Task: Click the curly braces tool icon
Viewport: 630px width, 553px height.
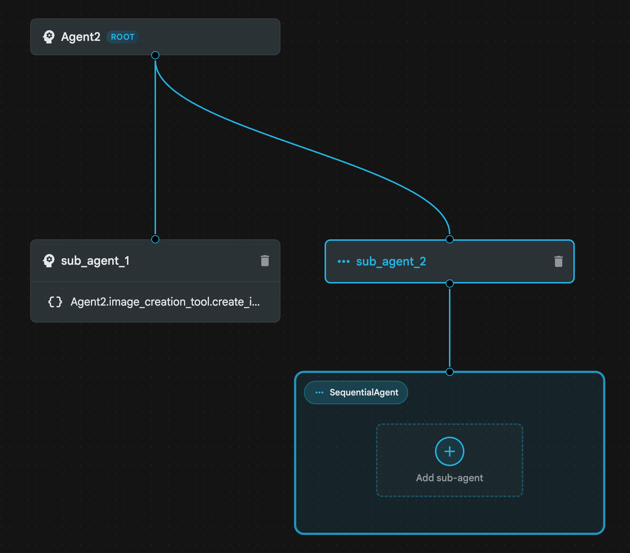Action: point(55,302)
